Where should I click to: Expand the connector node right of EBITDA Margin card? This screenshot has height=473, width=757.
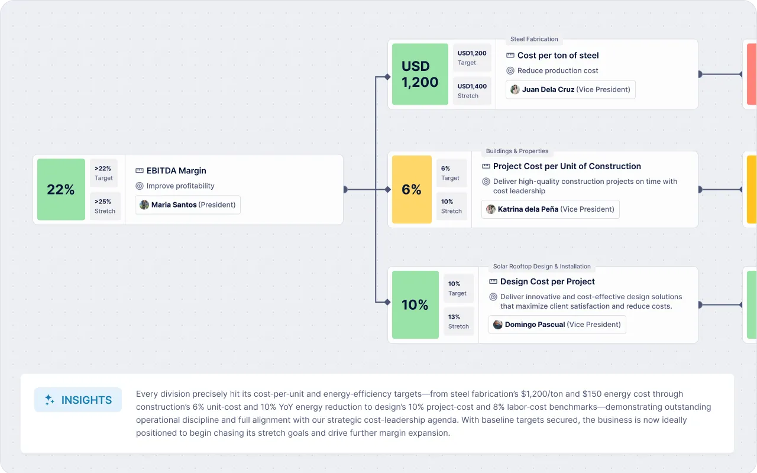pyautogui.click(x=345, y=190)
